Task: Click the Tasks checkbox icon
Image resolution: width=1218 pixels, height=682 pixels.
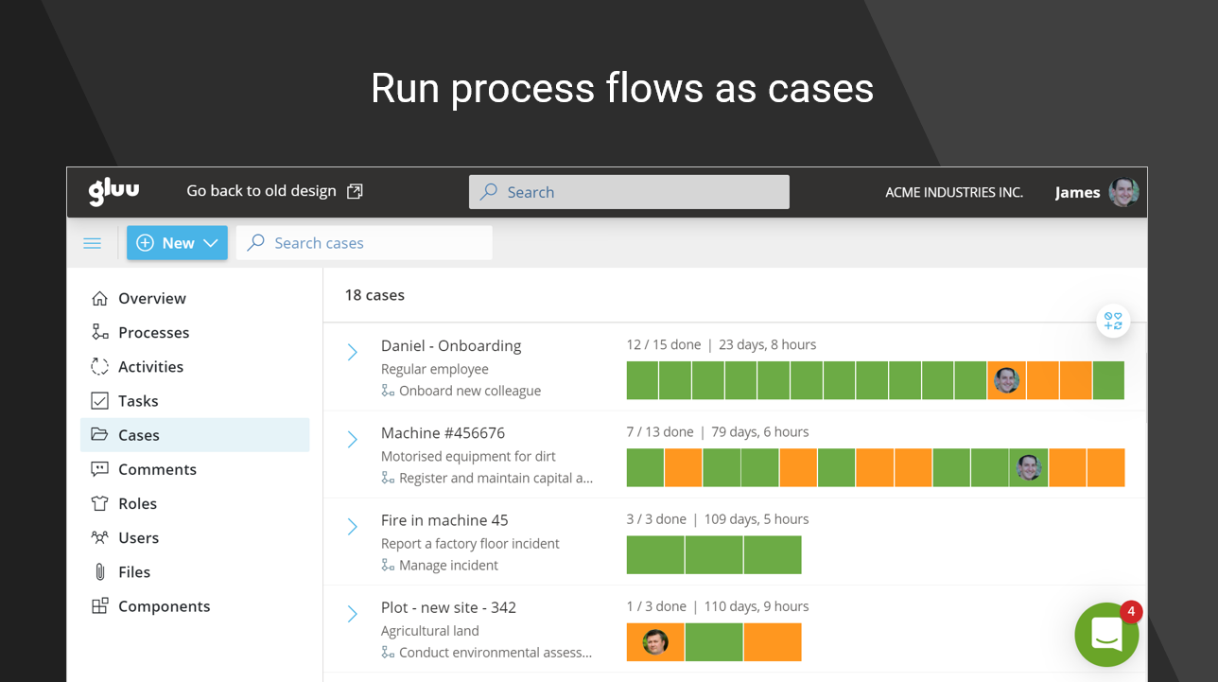Action: (99, 401)
